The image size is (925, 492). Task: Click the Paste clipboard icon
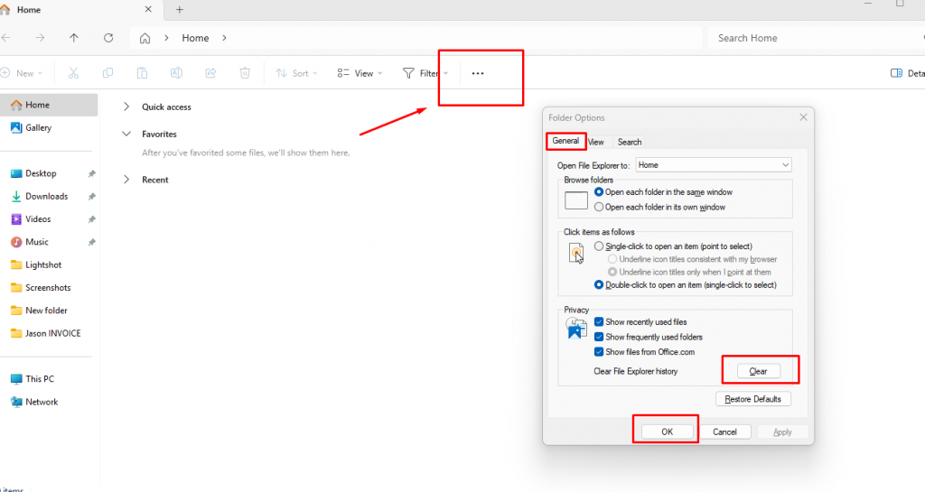pos(142,73)
